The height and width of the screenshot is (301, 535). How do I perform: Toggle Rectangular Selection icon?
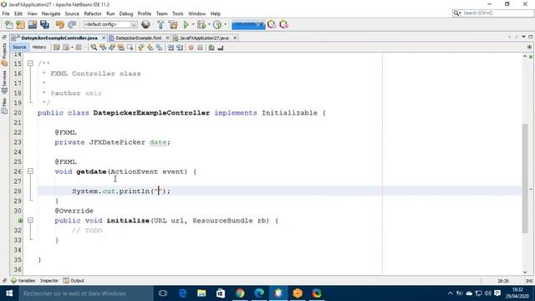tap(130, 48)
